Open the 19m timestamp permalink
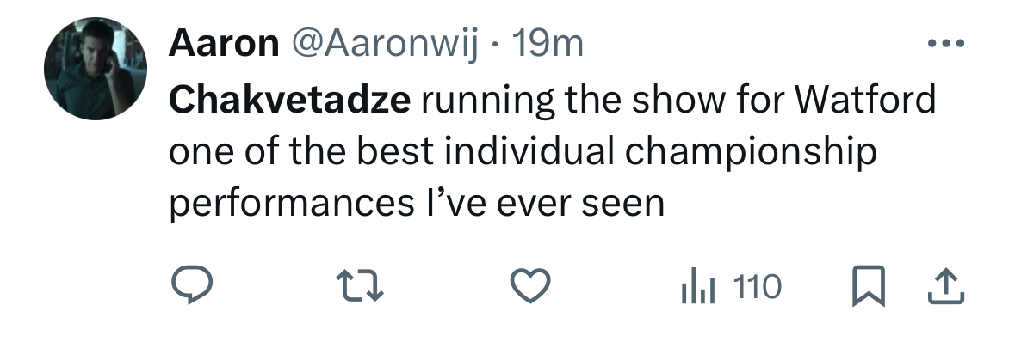The width and height of the screenshot is (1015, 342). pyautogui.click(x=548, y=43)
